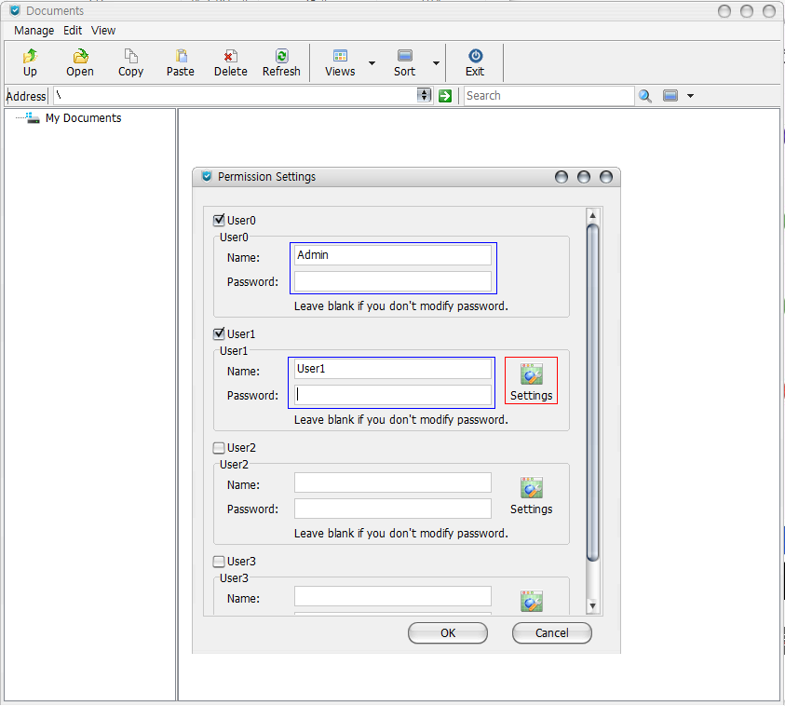Screen dimensions: 785x706
Task: Uncheck the User1 checkbox
Action: [x=219, y=334]
